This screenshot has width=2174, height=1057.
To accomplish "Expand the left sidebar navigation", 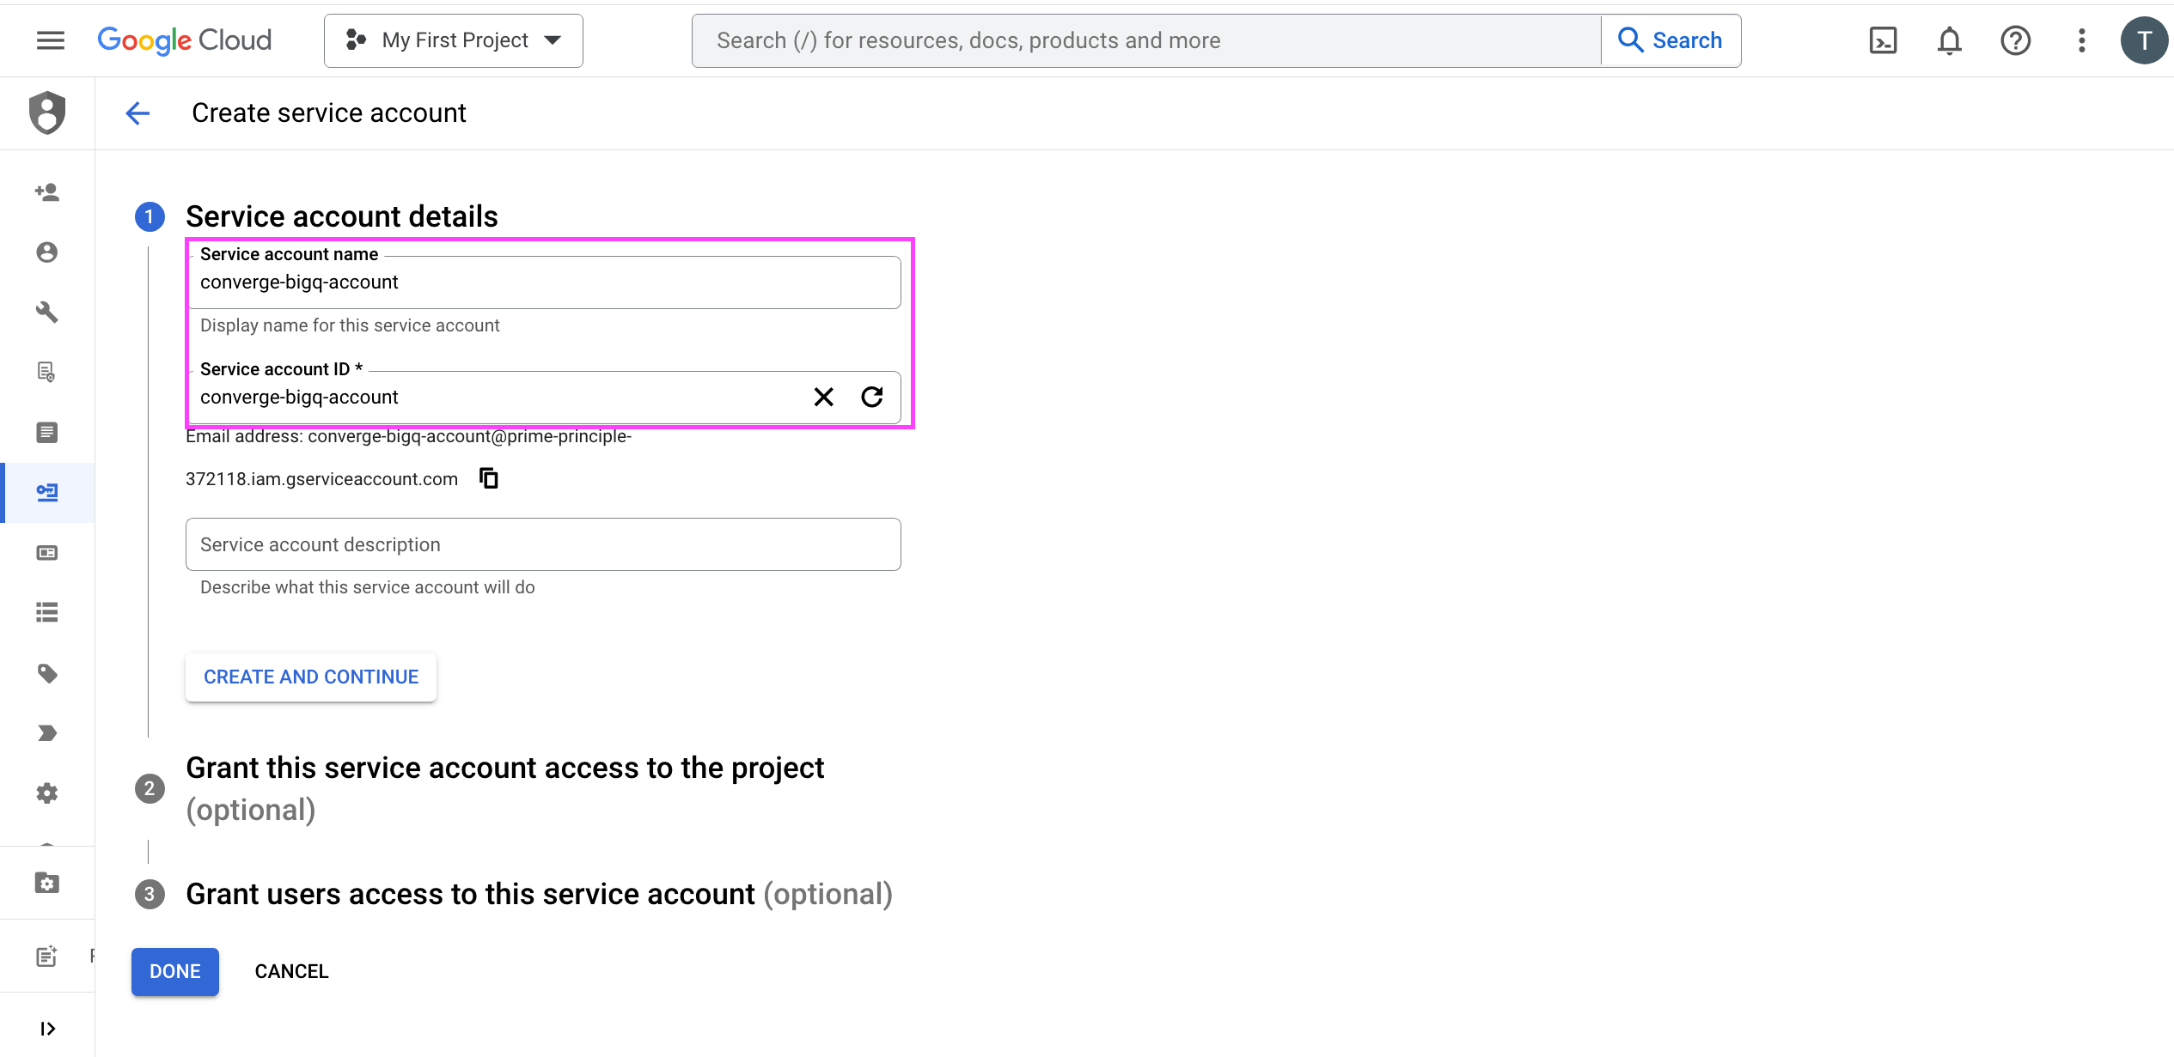I will [x=47, y=1029].
